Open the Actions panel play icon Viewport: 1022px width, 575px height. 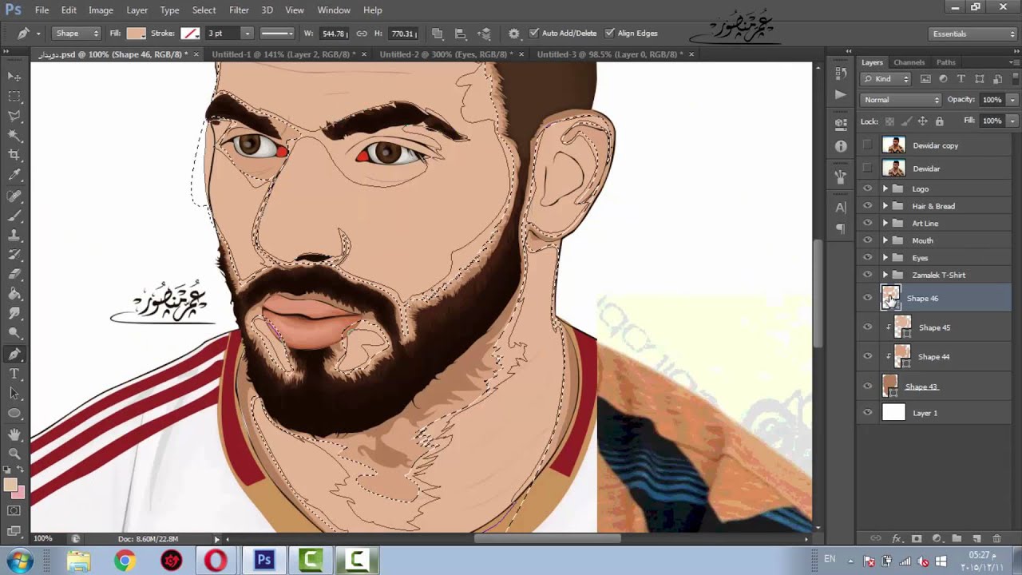[840, 94]
